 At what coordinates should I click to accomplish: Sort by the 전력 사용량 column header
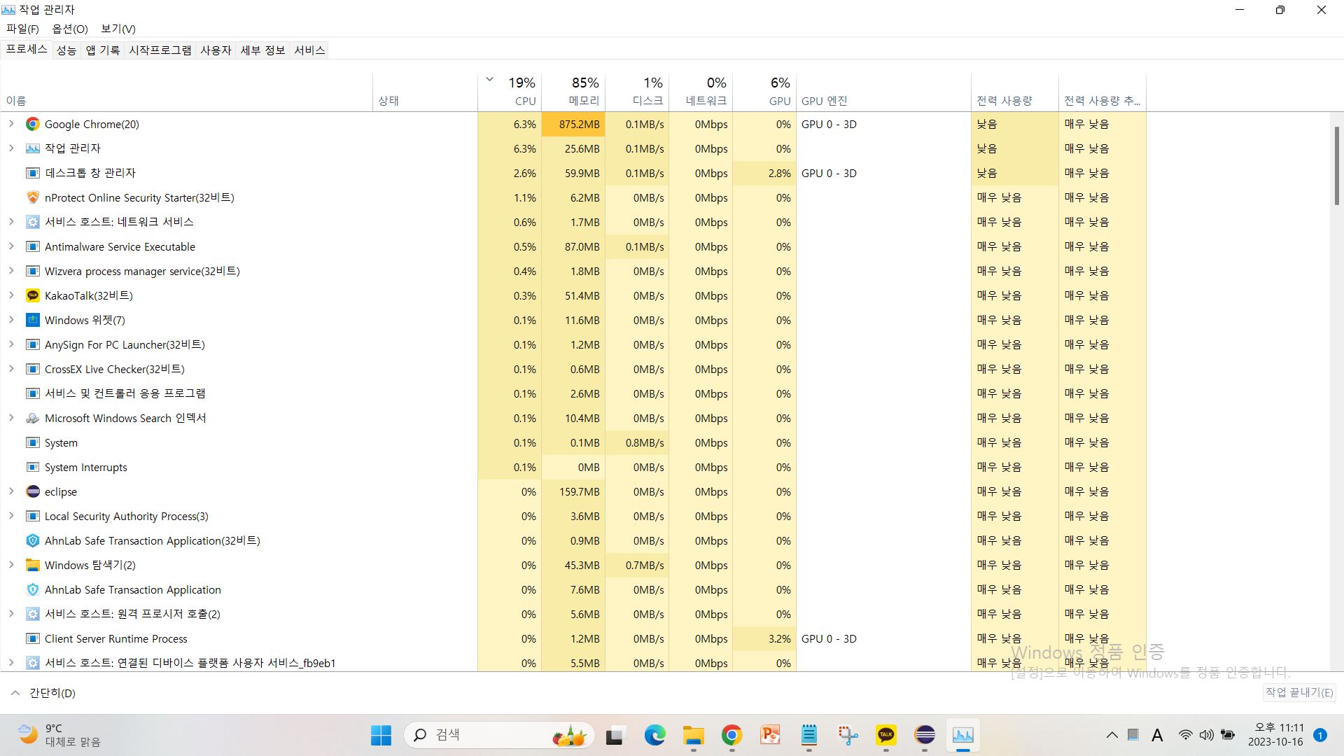[1015, 92]
